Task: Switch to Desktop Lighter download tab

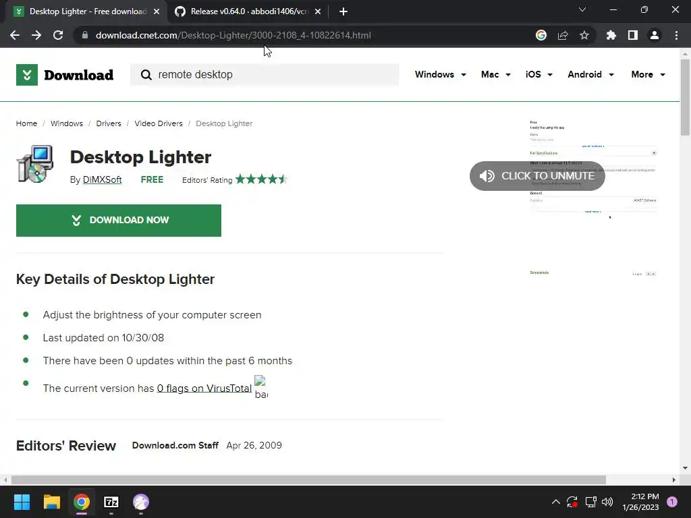Action: click(x=87, y=11)
